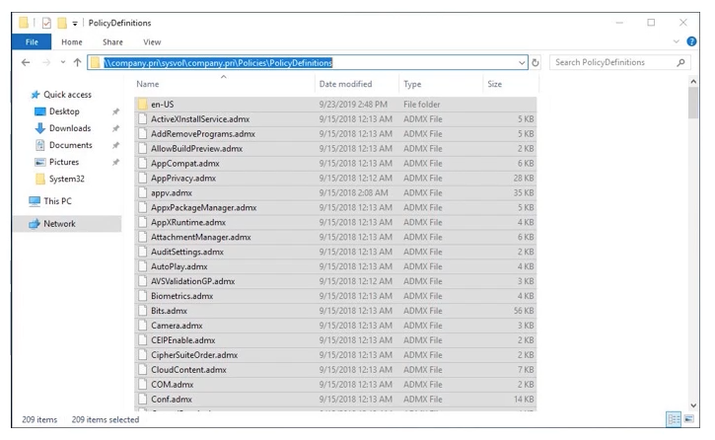The height and width of the screenshot is (440, 715).
Task: Open the Customize Quick Access Toolbar dropdown
Action: [75, 23]
